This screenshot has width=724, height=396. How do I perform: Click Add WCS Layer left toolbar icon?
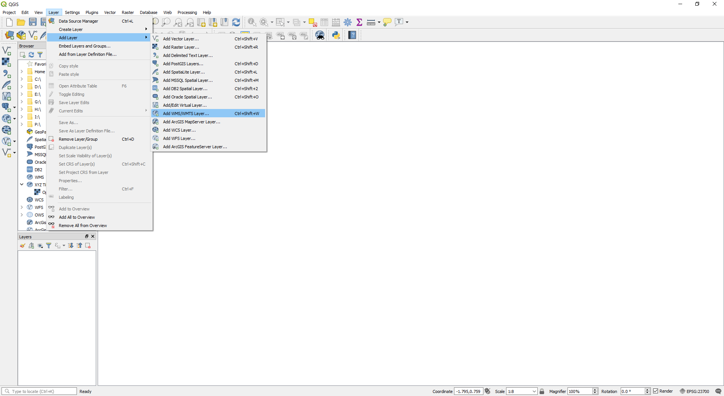[x=7, y=130]
